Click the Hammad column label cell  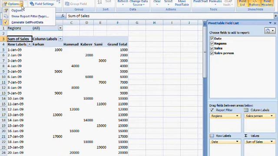coord(71,44)
